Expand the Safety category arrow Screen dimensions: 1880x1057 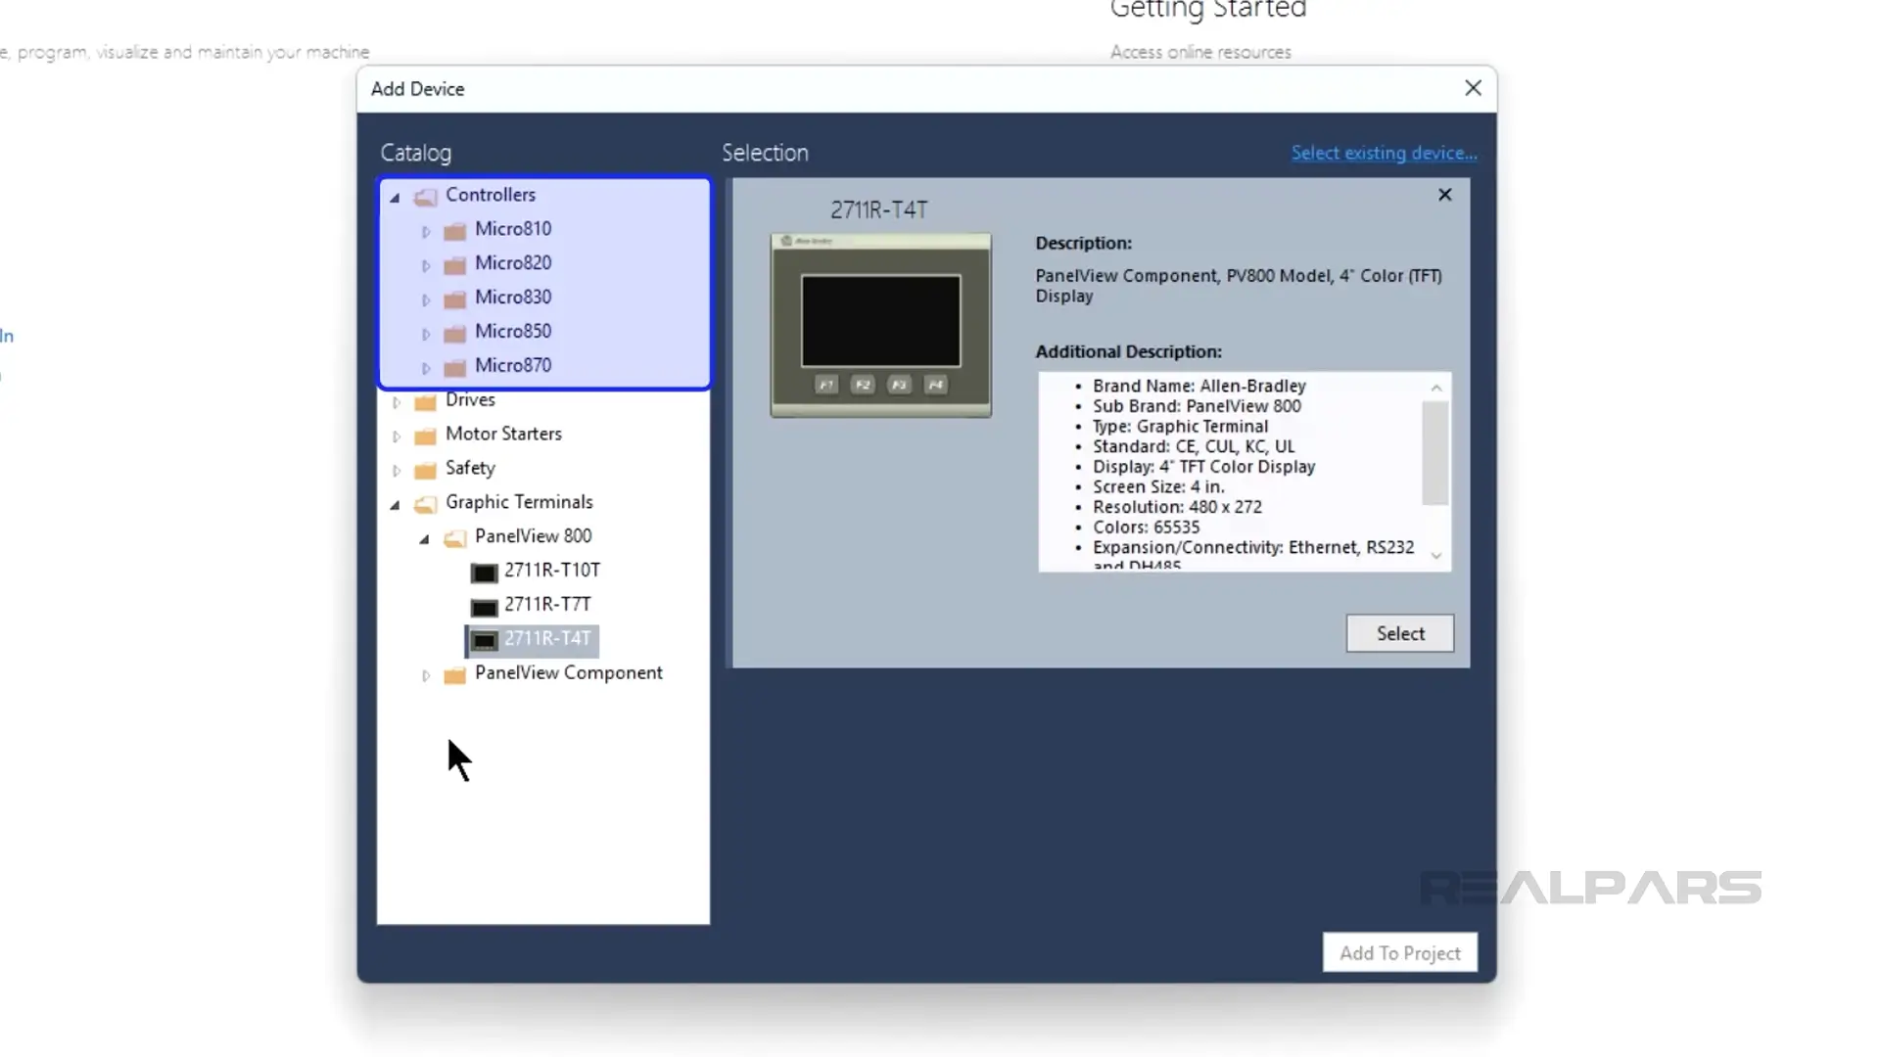397,471
